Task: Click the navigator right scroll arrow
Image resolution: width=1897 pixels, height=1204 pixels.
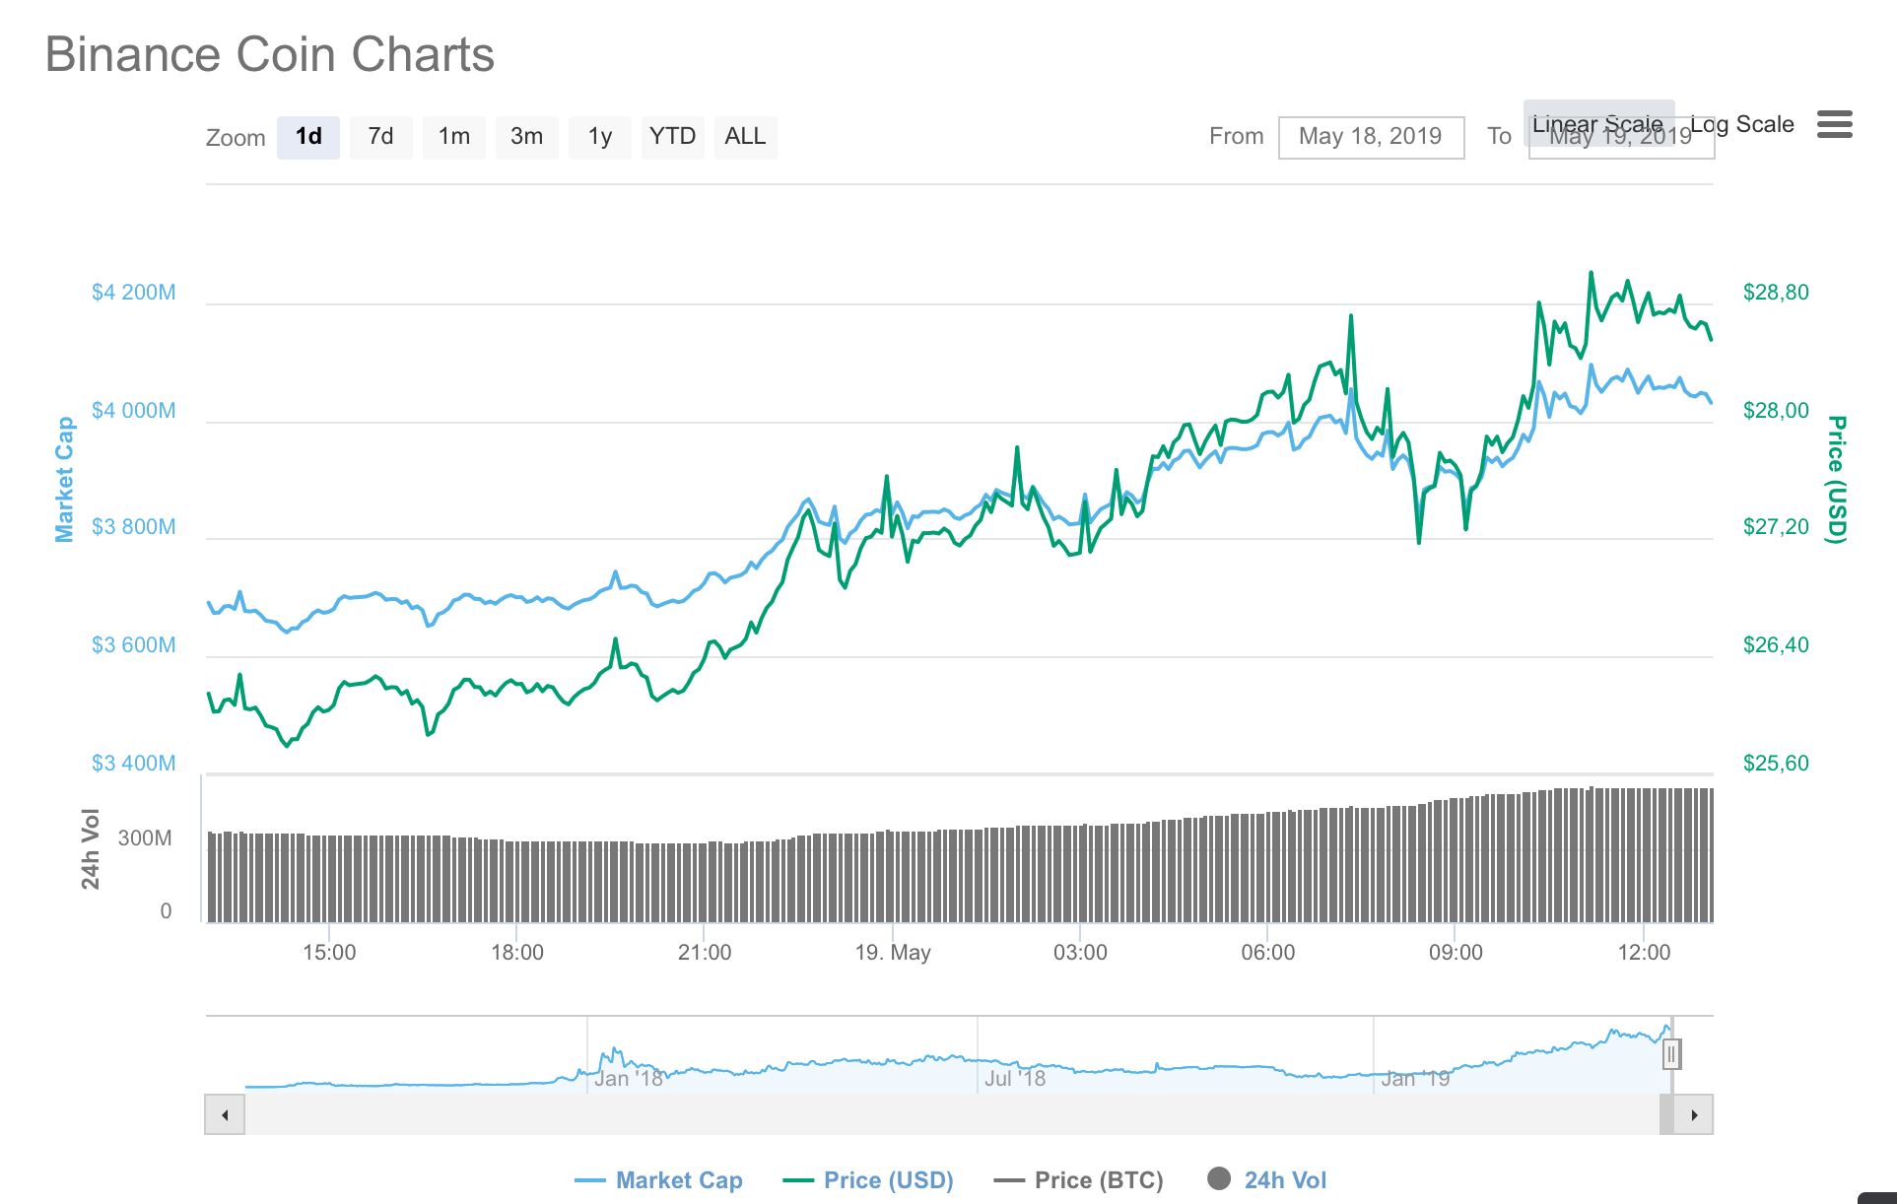Action: pyautogui.click(x=1694, y=1114)
